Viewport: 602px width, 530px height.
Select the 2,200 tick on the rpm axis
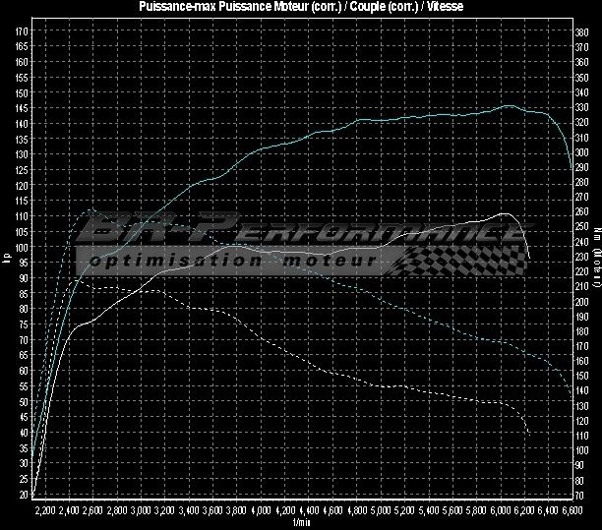coord(45,511)
